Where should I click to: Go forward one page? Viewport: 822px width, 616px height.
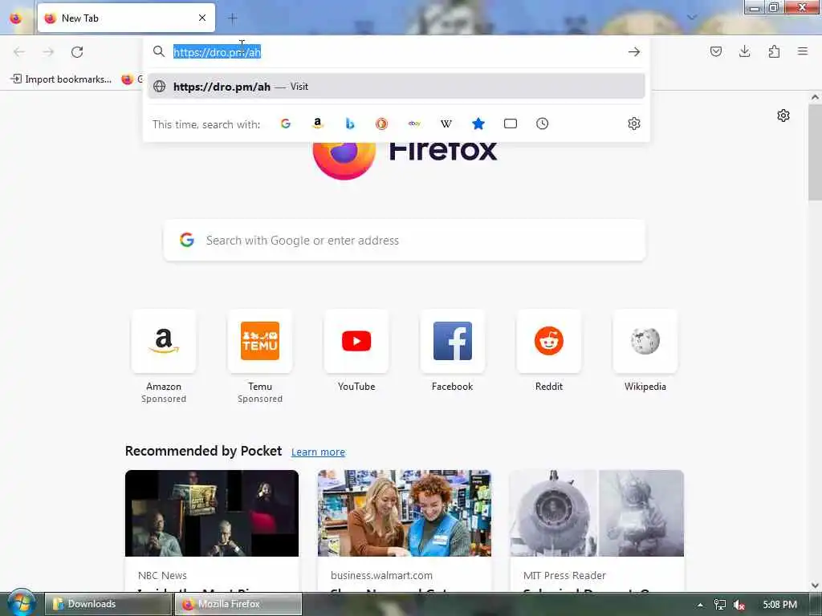(48, 52)
